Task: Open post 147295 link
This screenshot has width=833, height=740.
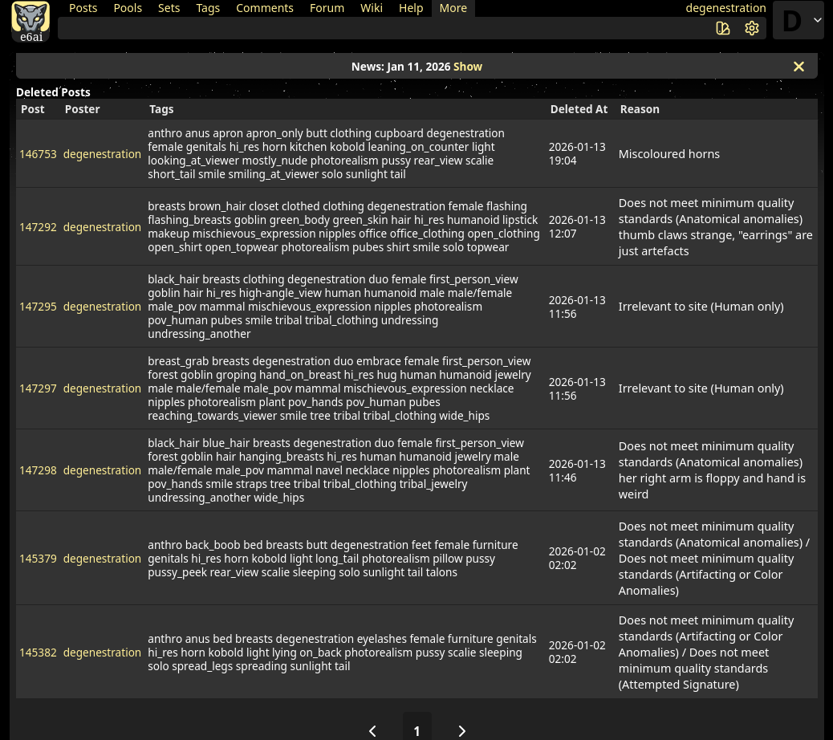Action: pyautogui.click(x=38, y=307)
